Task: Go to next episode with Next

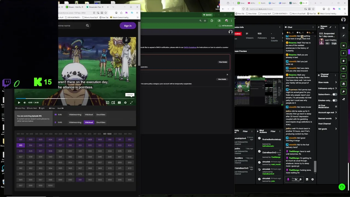Action: [60, 108]
